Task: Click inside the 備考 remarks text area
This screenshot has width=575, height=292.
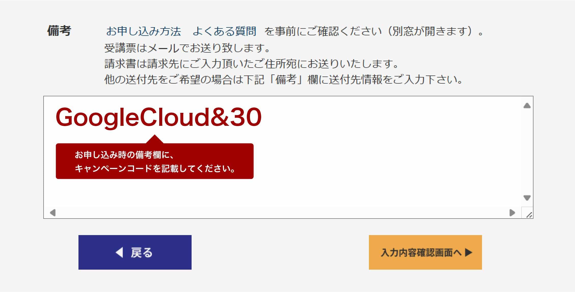Action: (x=357, y=152)
